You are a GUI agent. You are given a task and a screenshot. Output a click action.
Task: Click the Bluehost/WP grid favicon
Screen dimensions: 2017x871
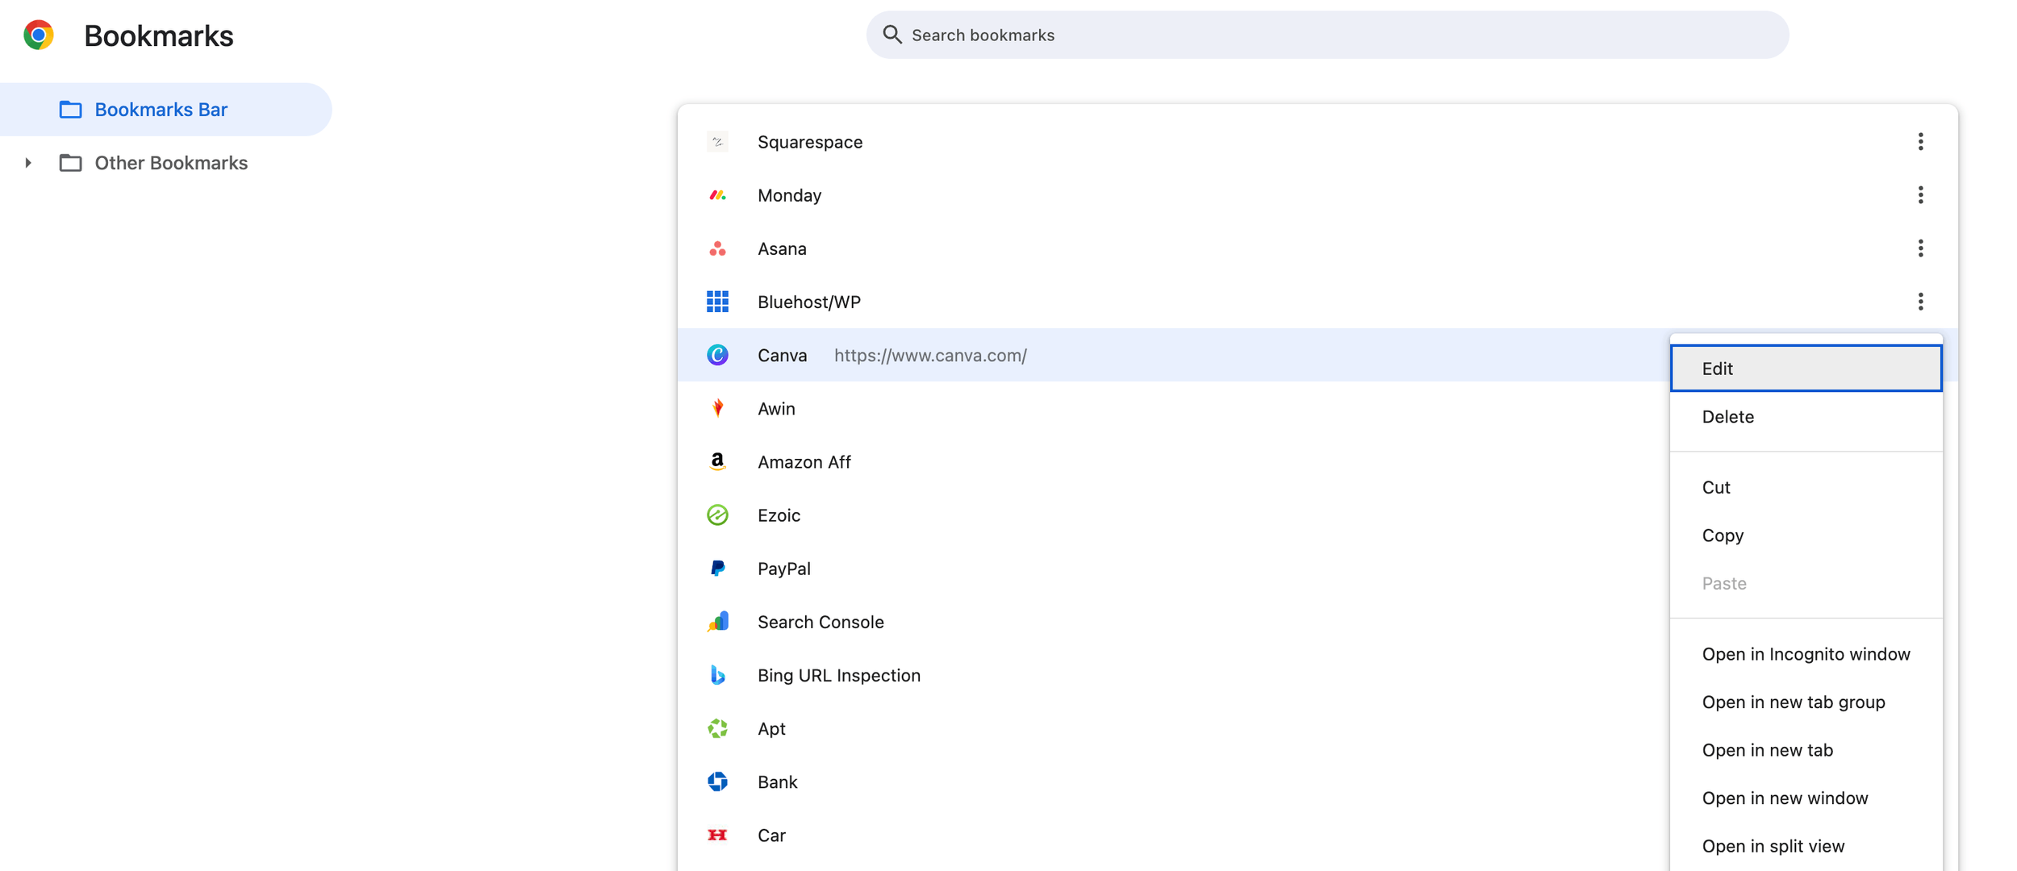pos(717,302)
